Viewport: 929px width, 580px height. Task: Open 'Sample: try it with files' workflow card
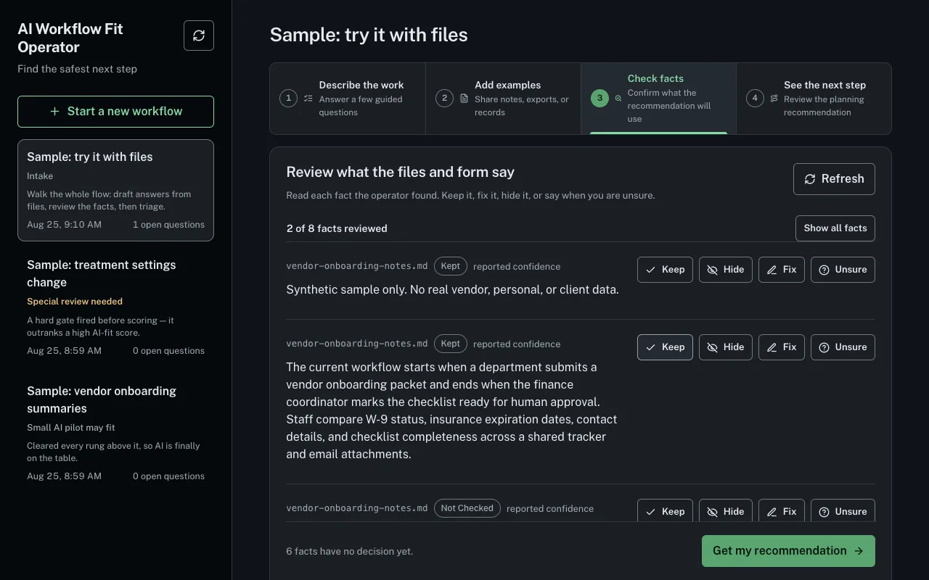(x=115, y=190)
